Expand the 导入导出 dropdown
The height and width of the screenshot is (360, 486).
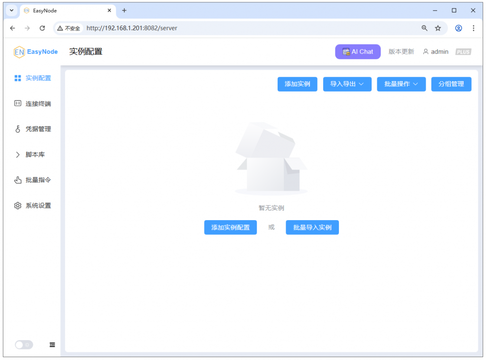[x=347, y=84]
